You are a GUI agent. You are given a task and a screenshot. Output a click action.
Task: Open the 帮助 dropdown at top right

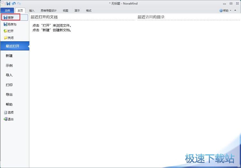pos(225,11)
